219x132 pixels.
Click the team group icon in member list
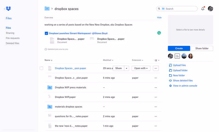click(x=177, y=56)
